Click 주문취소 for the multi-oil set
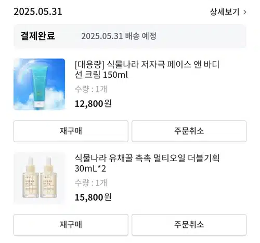 click(189, 225)
